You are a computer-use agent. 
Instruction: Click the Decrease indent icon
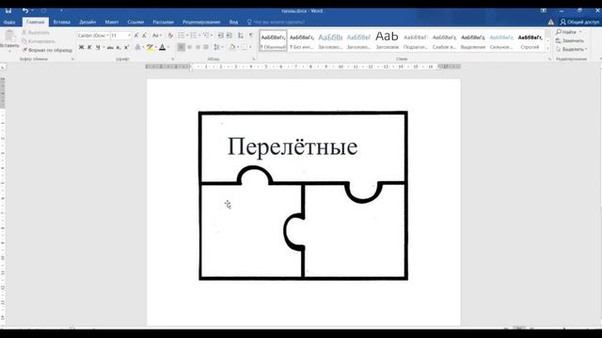pos(221,36)
